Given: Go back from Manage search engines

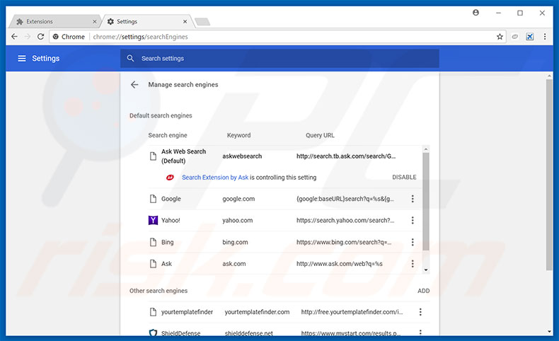Looking at the screenshot, I should (x=134, y=84).
